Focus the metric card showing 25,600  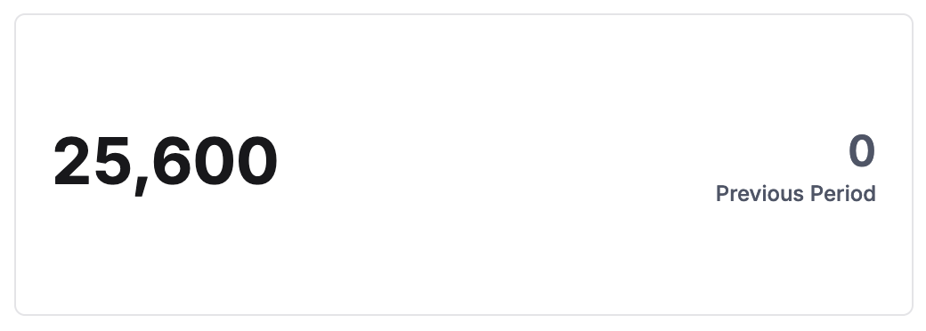coord(464,165)
